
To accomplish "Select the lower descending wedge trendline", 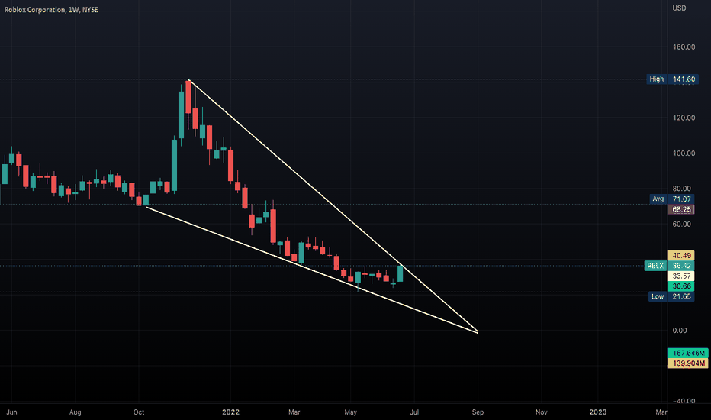I will pyautogui.click(x=311, y=270).
